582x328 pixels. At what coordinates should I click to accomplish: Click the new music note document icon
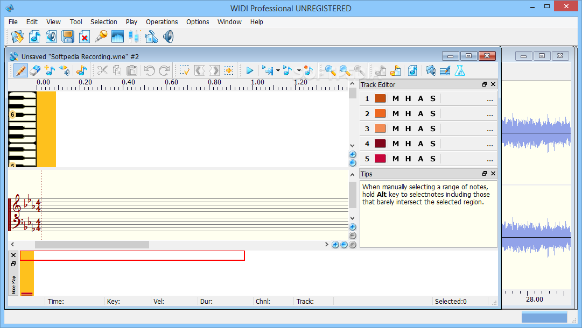click(x=34, y=37)
